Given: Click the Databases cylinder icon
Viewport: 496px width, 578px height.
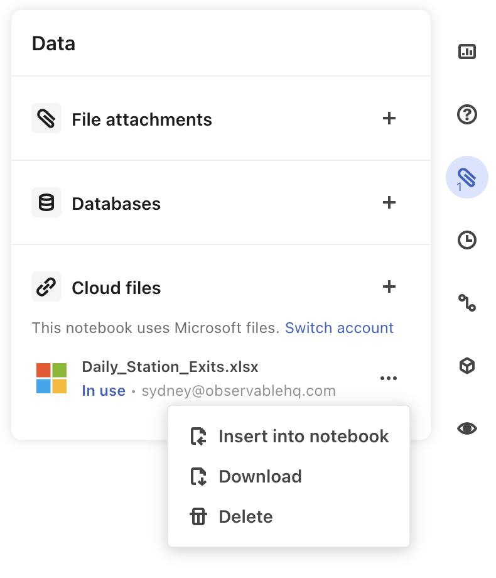Looking at the screenshot, I should coord(46,202).
